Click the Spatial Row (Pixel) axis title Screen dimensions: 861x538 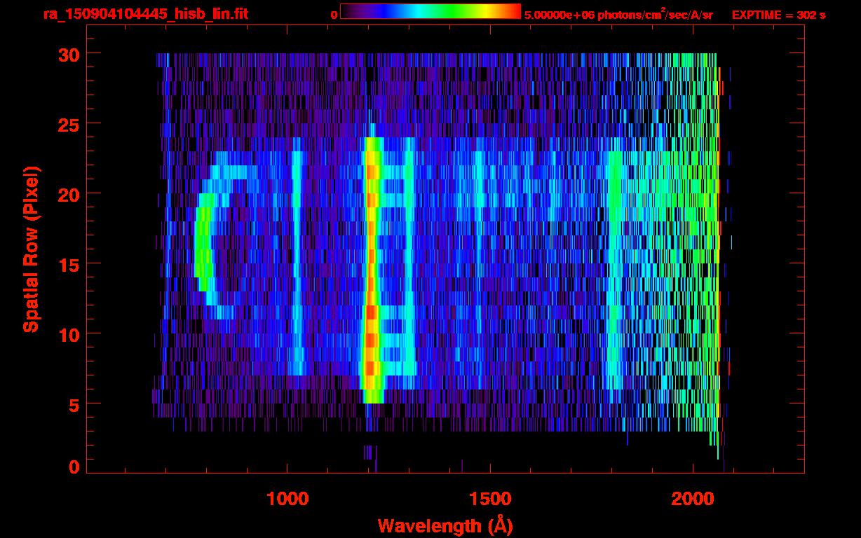coord(30,249)
